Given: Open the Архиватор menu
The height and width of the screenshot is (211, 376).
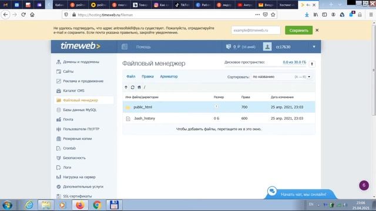Looking at the screenshot, I should (x=169, y=77).
